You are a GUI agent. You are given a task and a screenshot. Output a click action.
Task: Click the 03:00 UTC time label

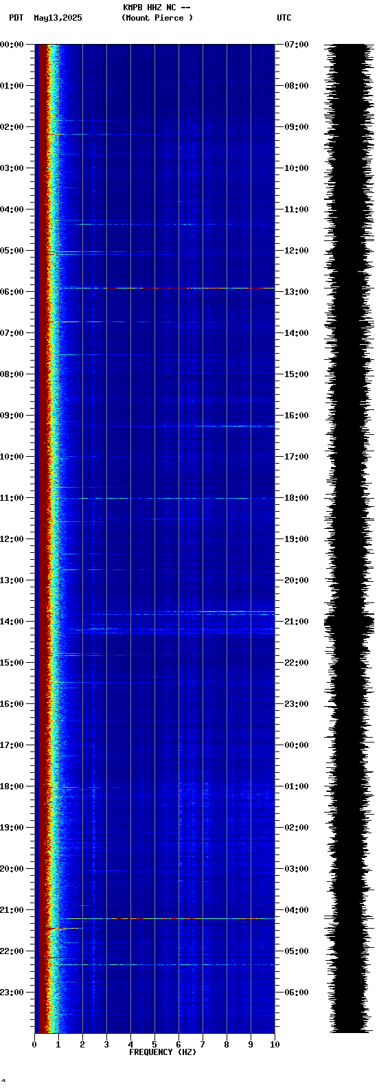pyautogui.click(x=297, y=869)
